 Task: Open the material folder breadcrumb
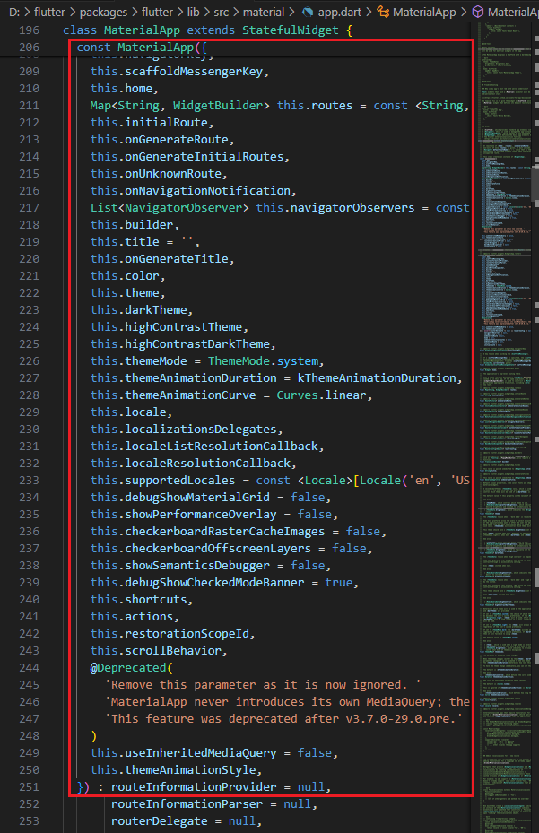click(264, 12)
